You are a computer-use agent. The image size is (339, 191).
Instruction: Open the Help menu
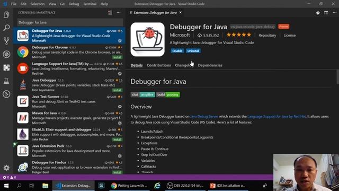[104, 4]
